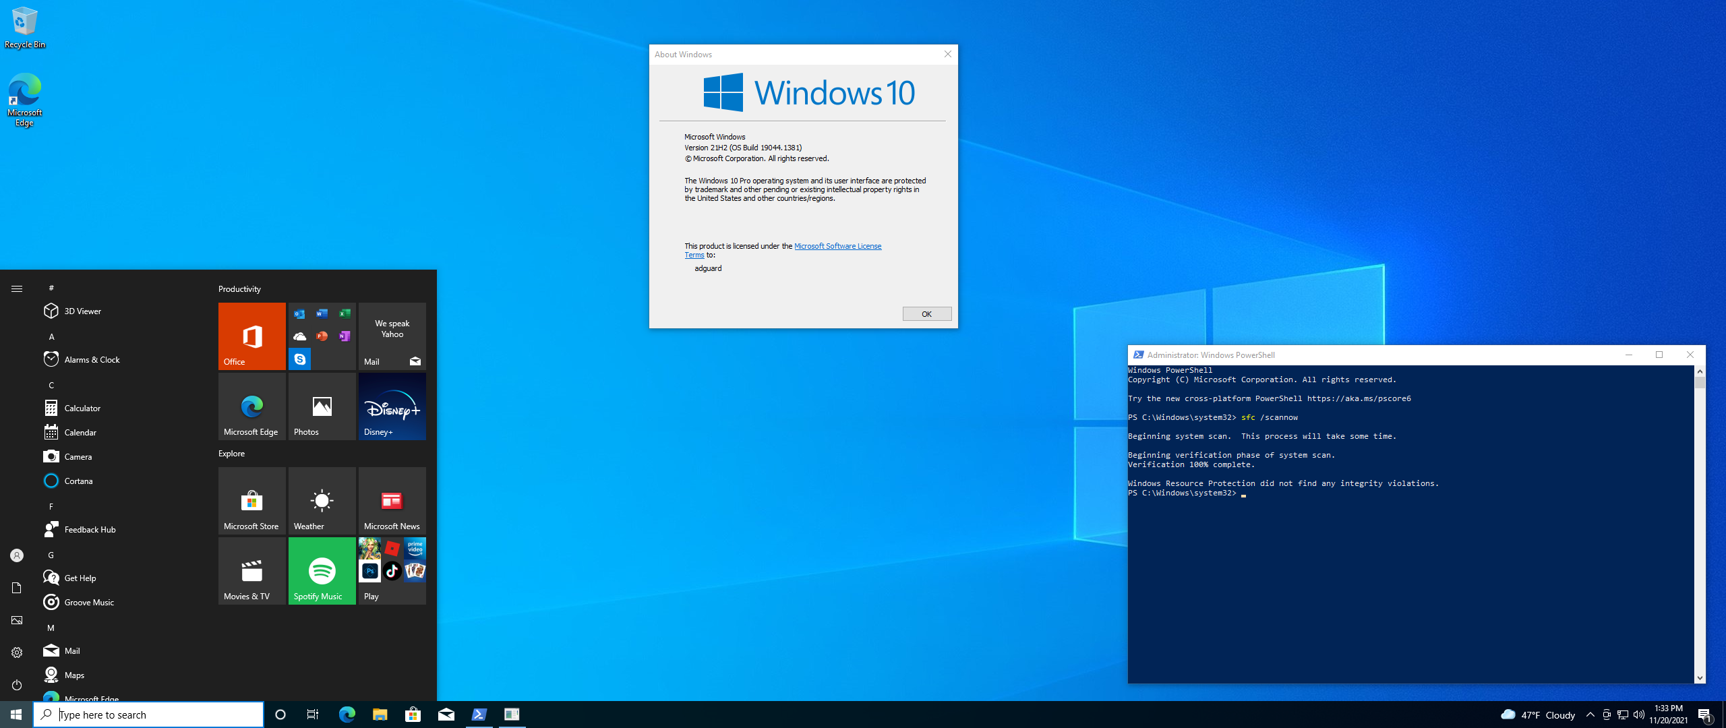Image resolution: width=1726 pixels, height=728 pixels.
Task: Launch the Disney+ tile
Action: [392, 406]
